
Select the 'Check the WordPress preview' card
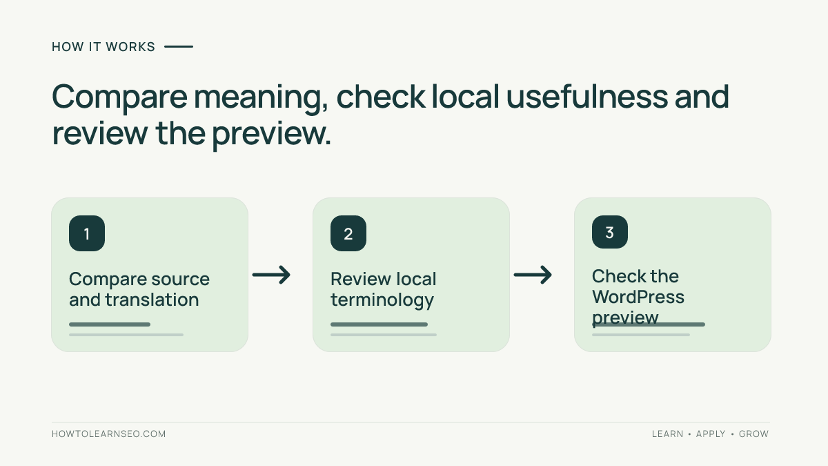coord(673,275)
